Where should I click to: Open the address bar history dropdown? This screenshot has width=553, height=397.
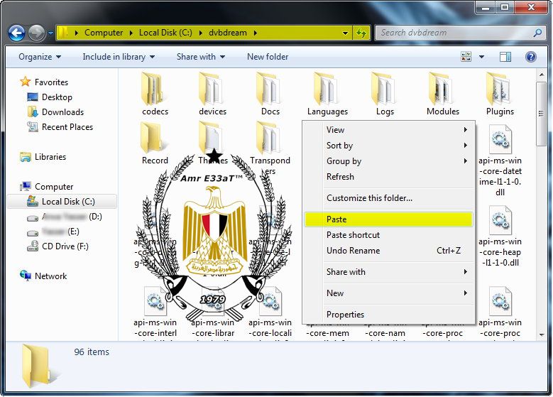(x=345, y=33)
